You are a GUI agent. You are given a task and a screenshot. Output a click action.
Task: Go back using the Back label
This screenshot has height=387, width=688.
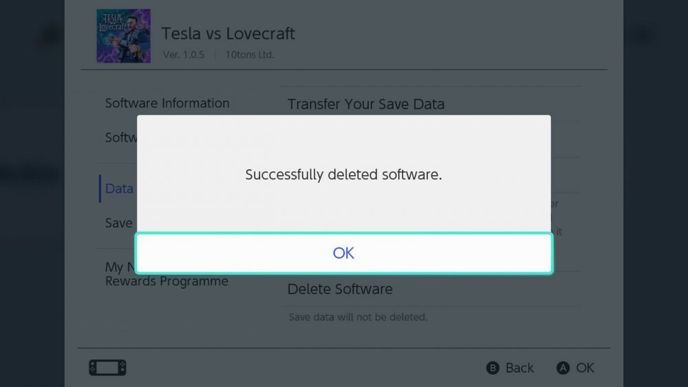(x=519, y=368)
